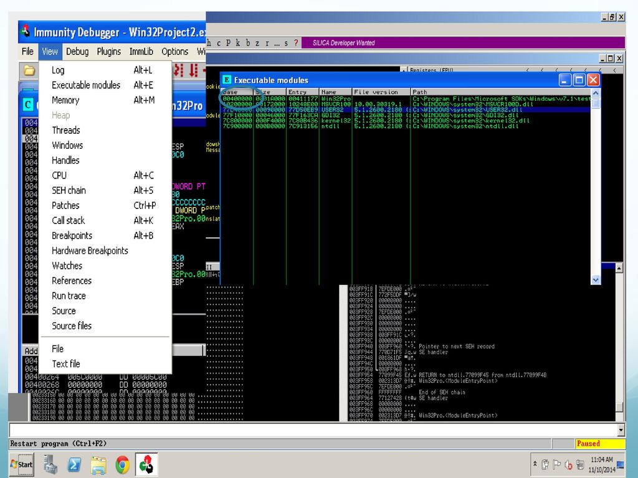Click the SILICA Developer Wanted banner
This screenshot has width=638, height=478.
click(463, 43)
